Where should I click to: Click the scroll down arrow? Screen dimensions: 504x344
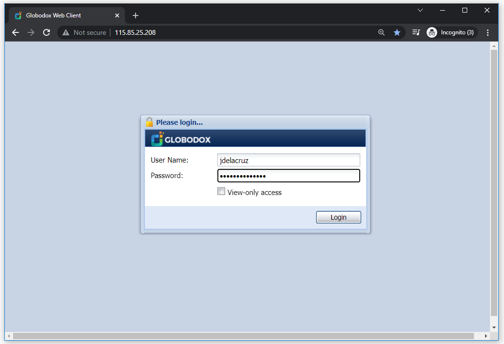coord(494,328)
